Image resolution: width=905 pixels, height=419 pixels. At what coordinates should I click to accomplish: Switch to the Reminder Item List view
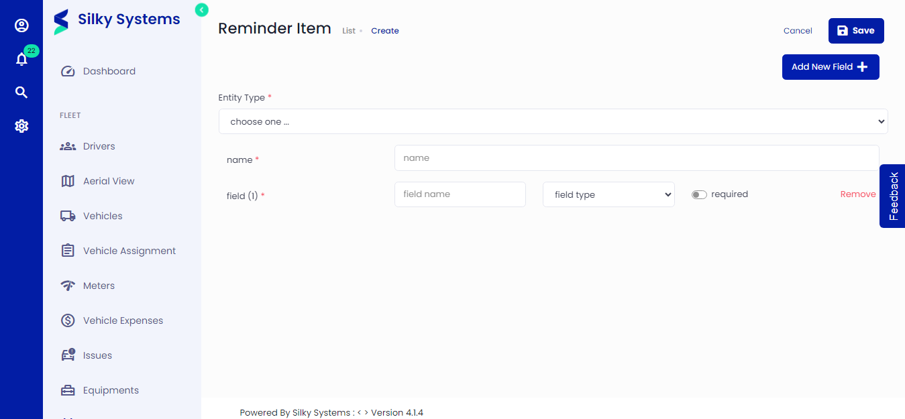[348, 30]
